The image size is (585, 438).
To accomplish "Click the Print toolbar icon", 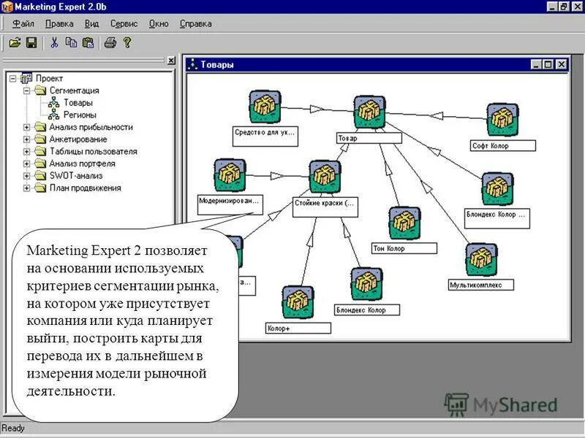I will pos(110,43).
